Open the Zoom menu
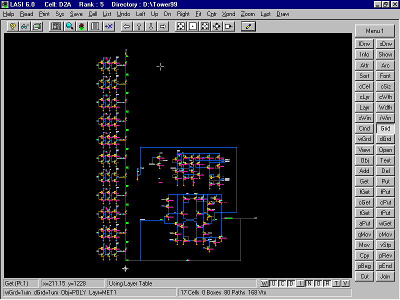The image size is (400, 300). click(247, 14)
